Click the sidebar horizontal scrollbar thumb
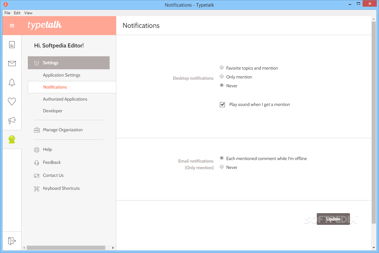Screen dimensions: 379x253 (x=66, y=248)
